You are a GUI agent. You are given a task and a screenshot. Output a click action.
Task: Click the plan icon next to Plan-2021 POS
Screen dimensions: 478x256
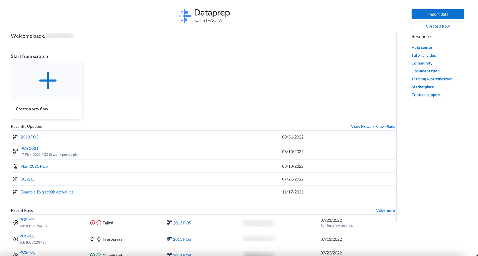[x=16, y=166]
